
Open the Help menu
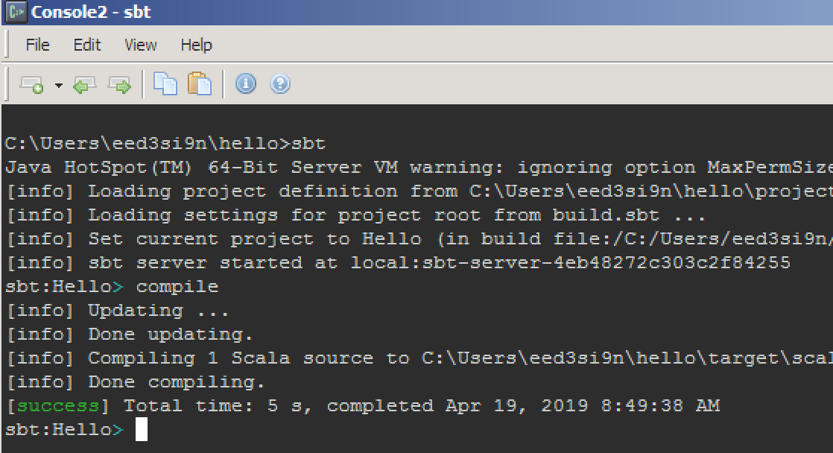pyautogui.click(x=196, y=45)
